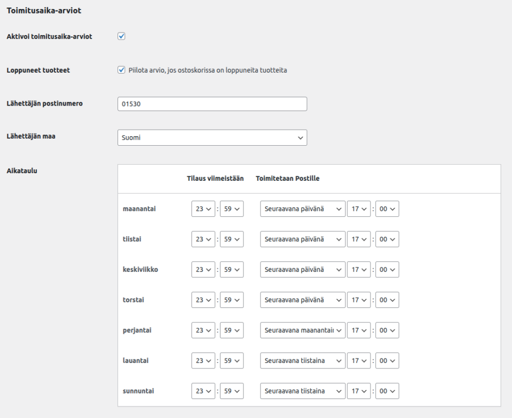Open maanantai order deadline minute dropdown
This screenshot has width=512, height=418.
coord(231,209)
